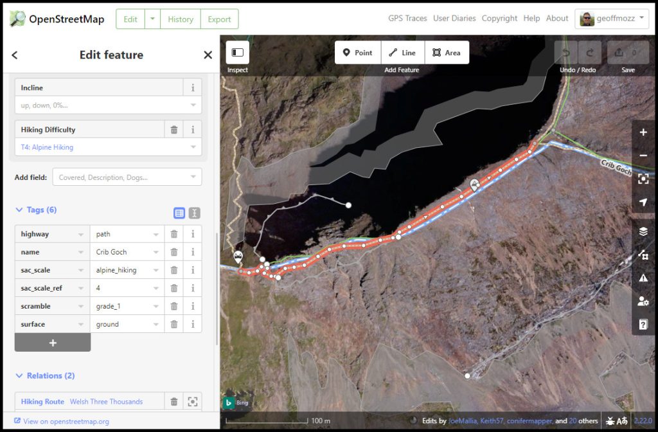Open the path value dropdown

point(156,234)
